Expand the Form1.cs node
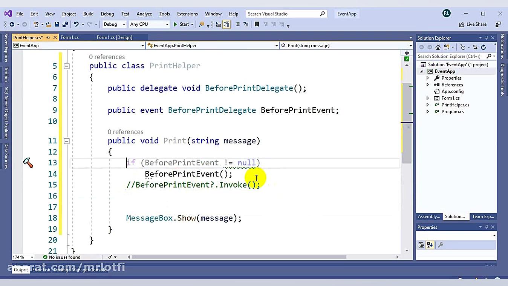 click(428, 98)
